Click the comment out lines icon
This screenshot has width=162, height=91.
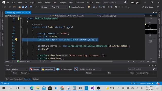click(x=108, y=7)
